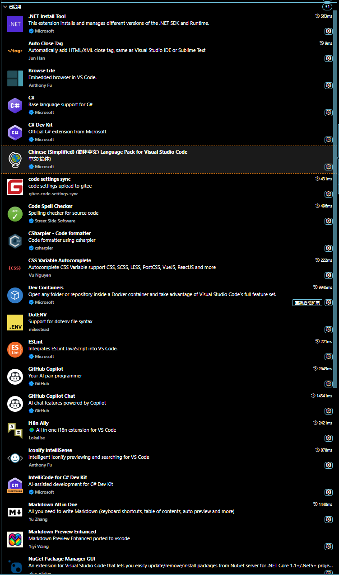Select GitHub Copilot Chat extension icon
Viewport: 339px width, 575px height.
[x=15, y=404]
